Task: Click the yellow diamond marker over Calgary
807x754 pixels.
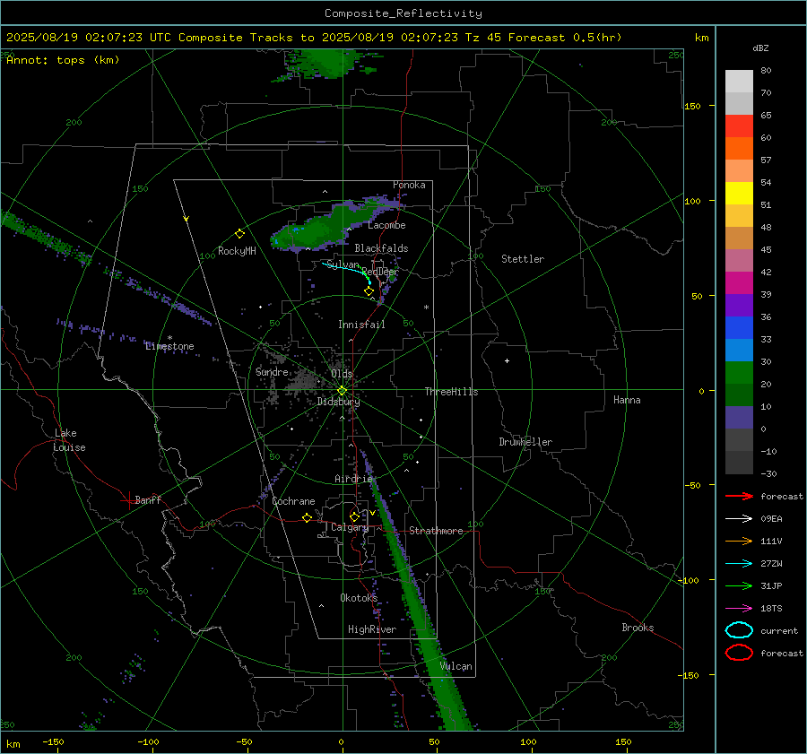Action: [354, 516]
